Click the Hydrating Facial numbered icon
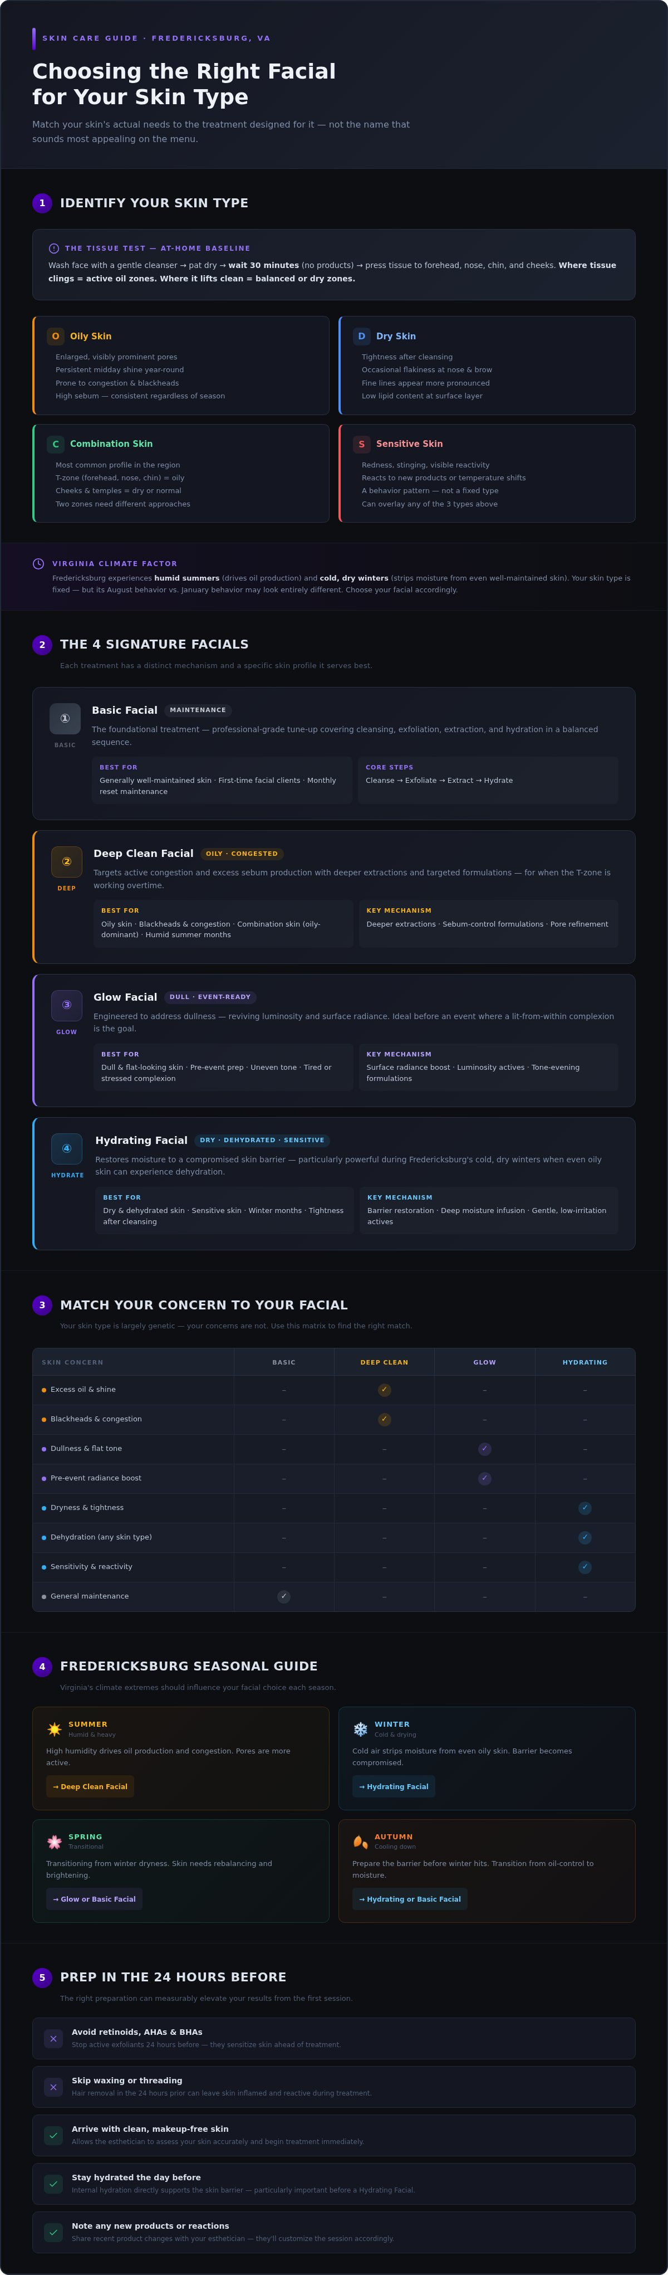Image resolution: width=668 pixels, height=2275 pixels. [67, 1149]
